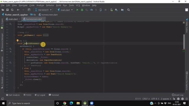The image size is (189, 106).
Task: Open the Navigate menu
Action: [x=23, y=5]
